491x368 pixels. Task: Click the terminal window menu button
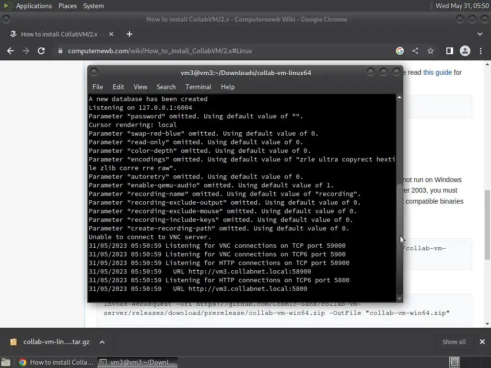click(x=94, y=72)
